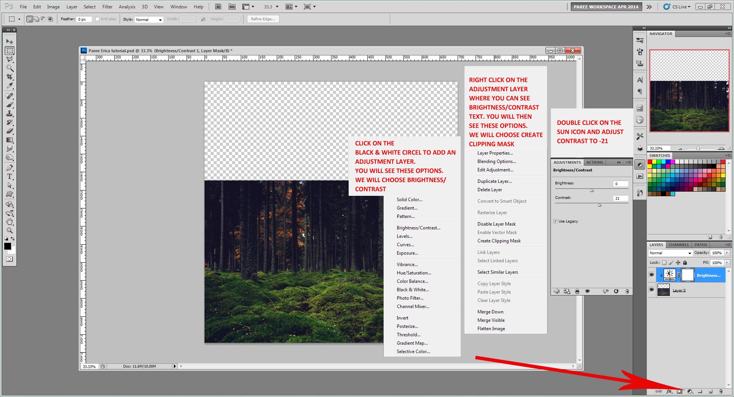Hide the Brightness/Contrast adjustment layer
Image resolution: width=734 pixels, height=397 pixels.
coord(652,275)
